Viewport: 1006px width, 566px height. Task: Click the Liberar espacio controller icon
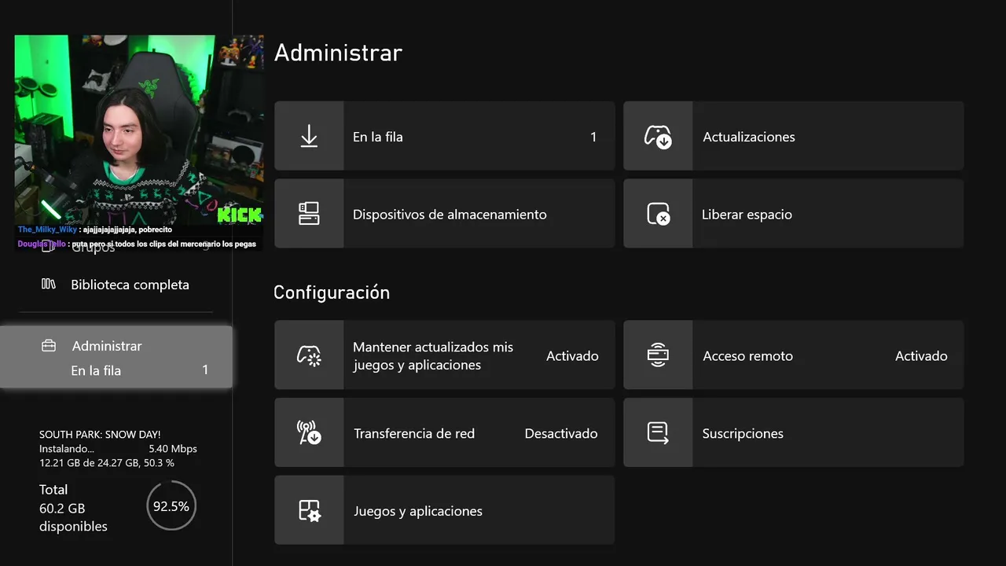658,214
